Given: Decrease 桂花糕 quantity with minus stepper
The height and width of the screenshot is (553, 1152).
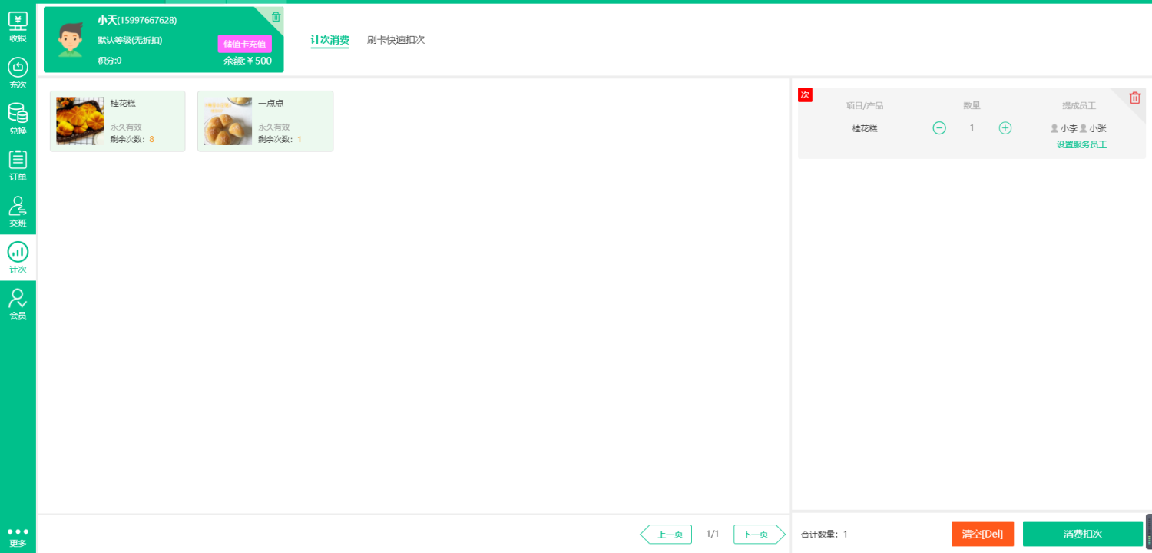Looking at the screenshot, I should point(938,127).
